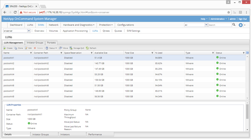
Task: Open the Network tab
Action: (x=54, y=25)
